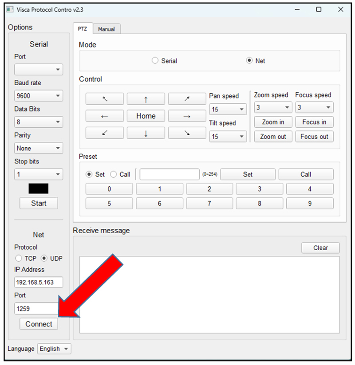Click the Home position button
This screenshot has width=355, height=365.
pos(146,116)
